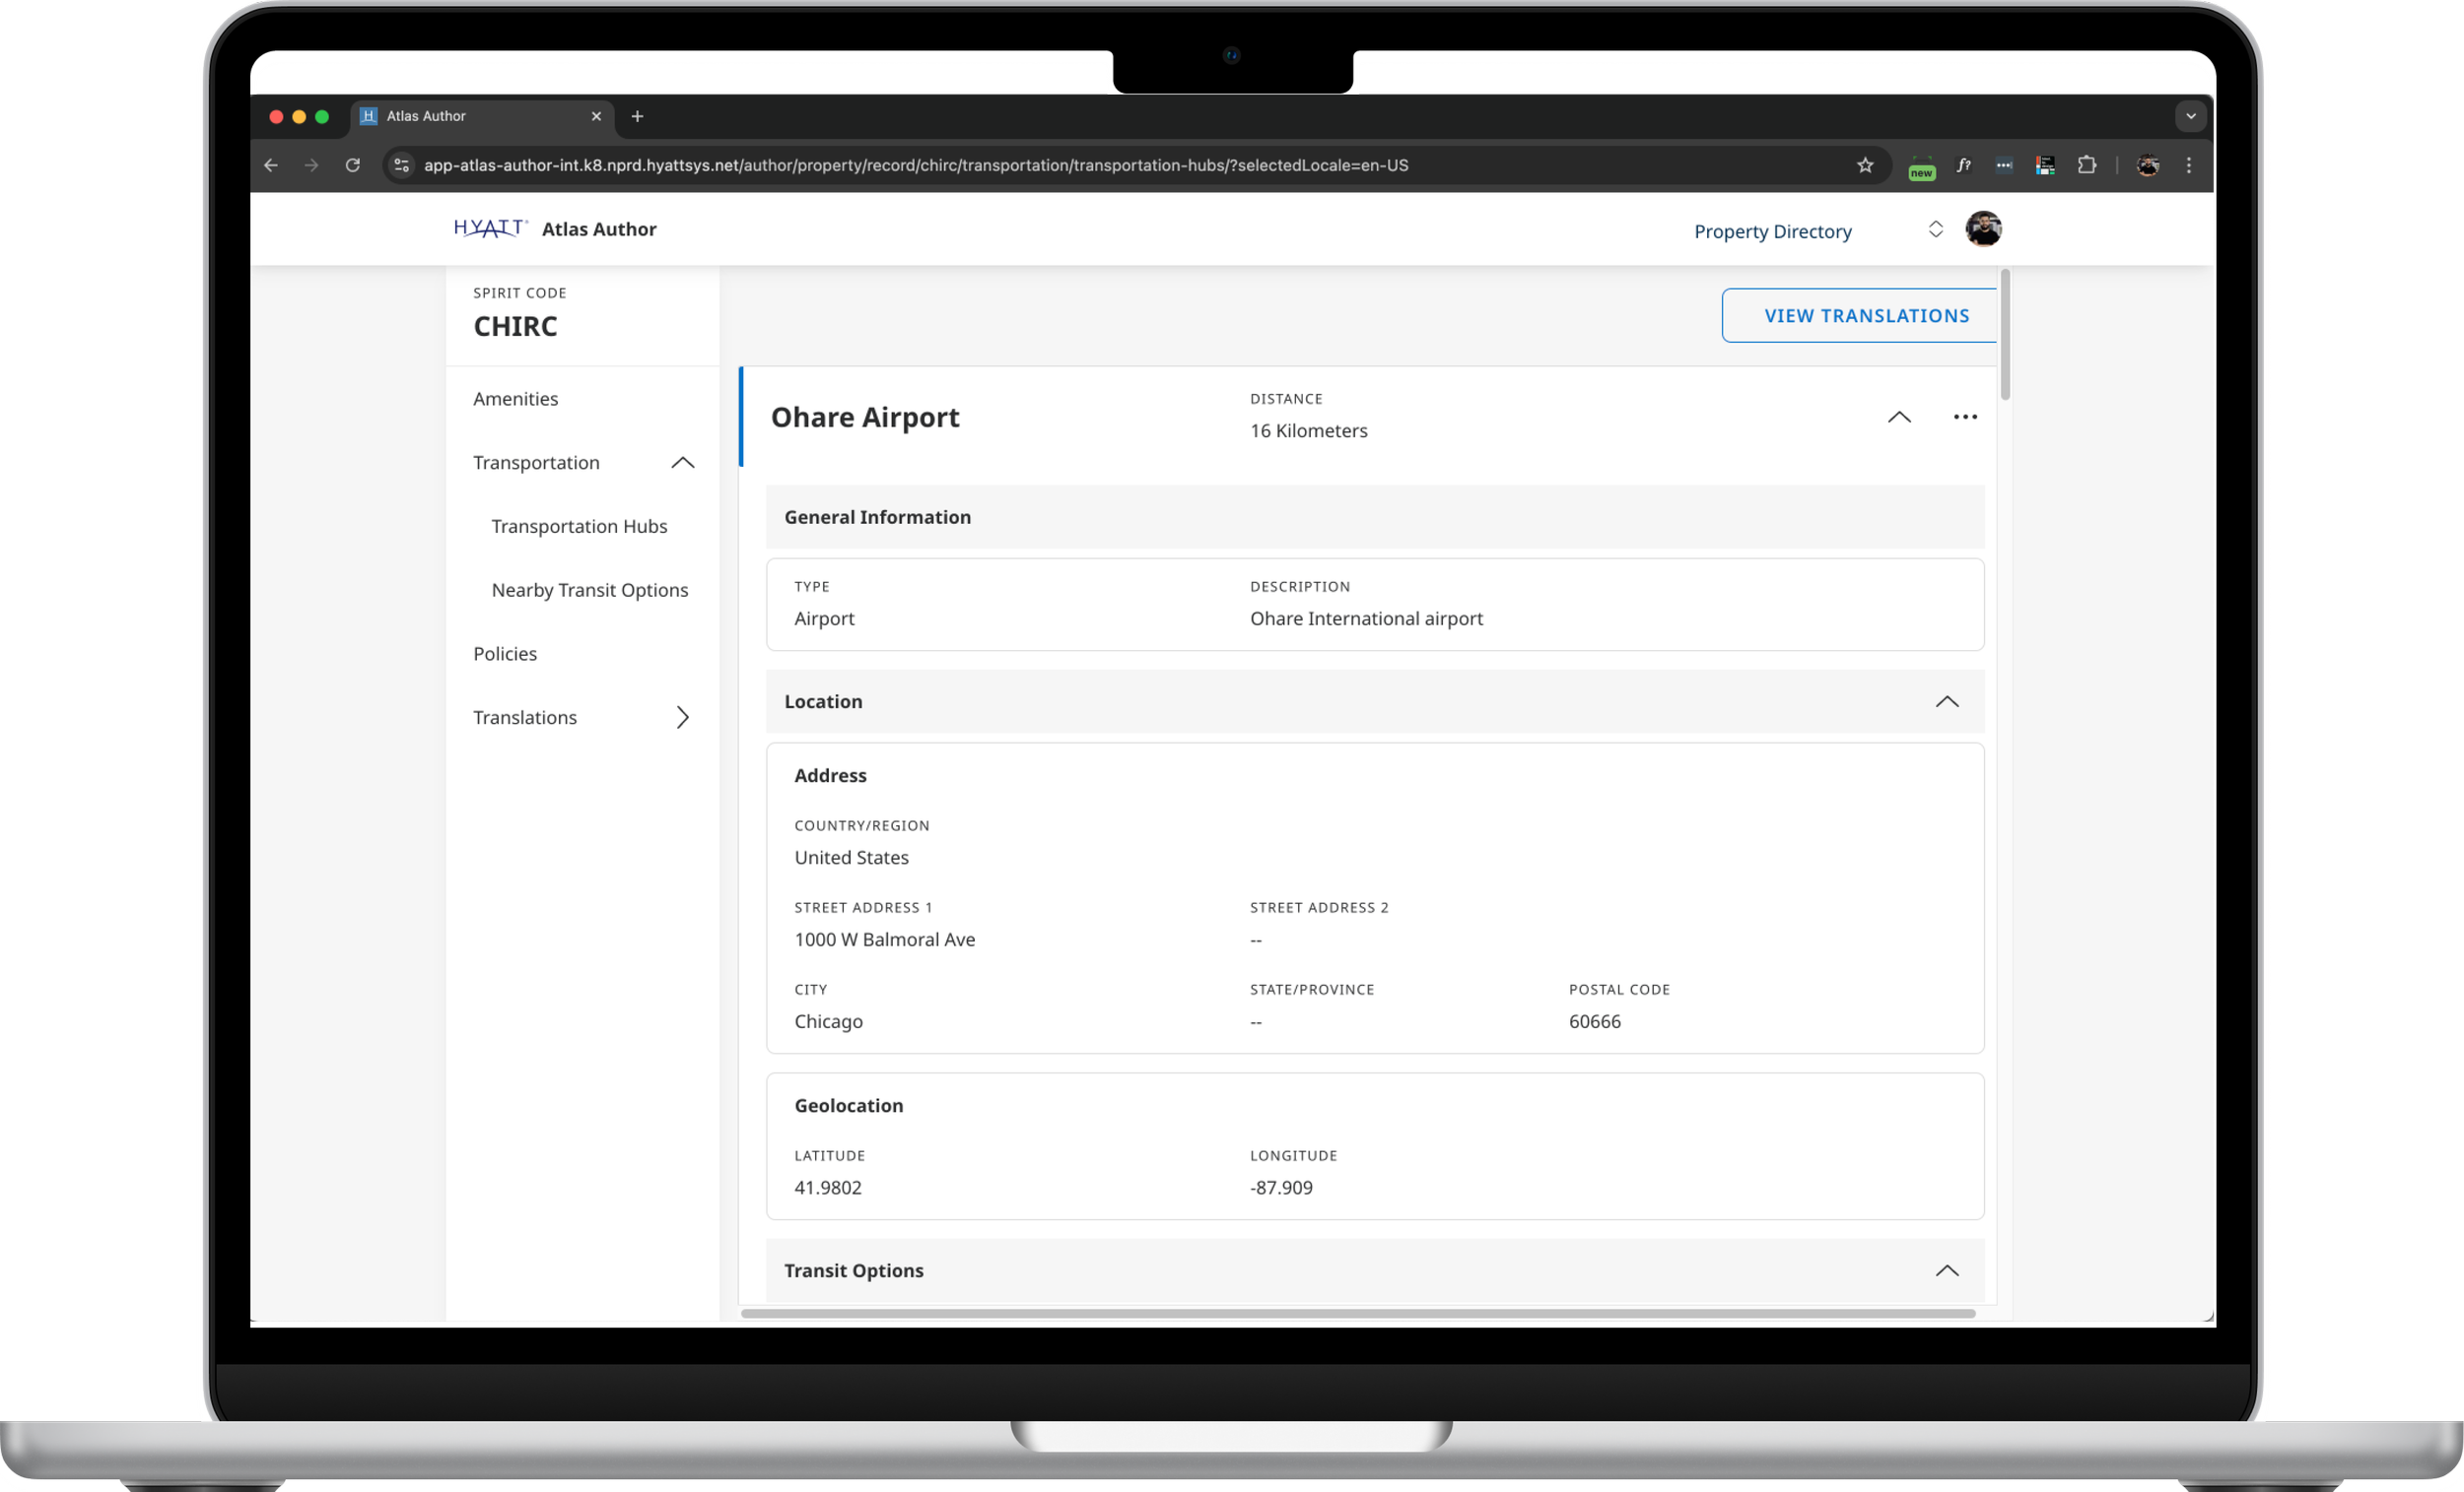
Task: Collapse the Ohare Airport card chevron
Action: pos(1898,417)
